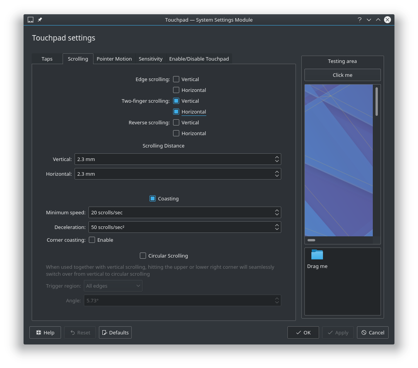Viewport: 418px width, 368px height.
Task: Increase Deceleration value with up arrow
Action: [277, 225]
